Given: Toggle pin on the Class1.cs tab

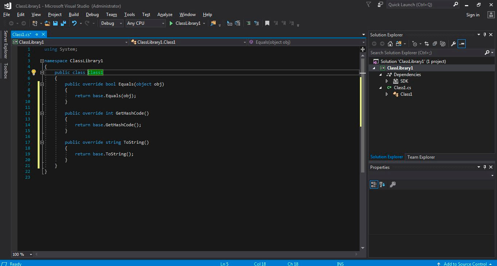Looking at the screenshot, I should [x=36, y=34].
